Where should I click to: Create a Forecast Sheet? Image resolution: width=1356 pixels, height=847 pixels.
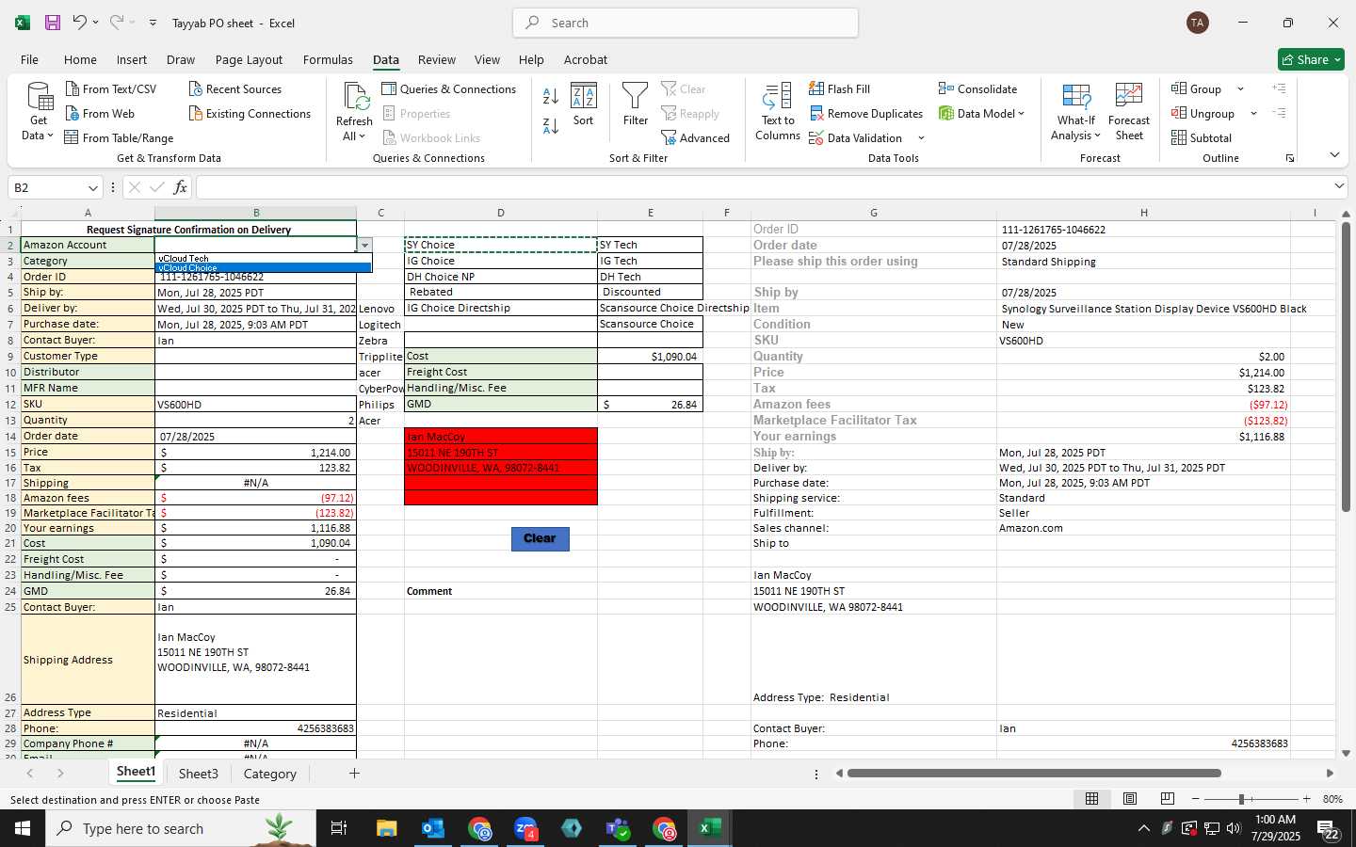pos(1129,111)
